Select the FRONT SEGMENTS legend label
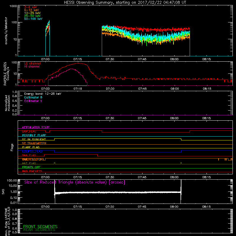 tap(40, 227)
